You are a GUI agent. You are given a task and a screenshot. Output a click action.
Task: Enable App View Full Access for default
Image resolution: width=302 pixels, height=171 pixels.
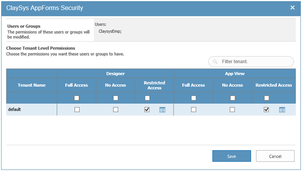point(194,110)
